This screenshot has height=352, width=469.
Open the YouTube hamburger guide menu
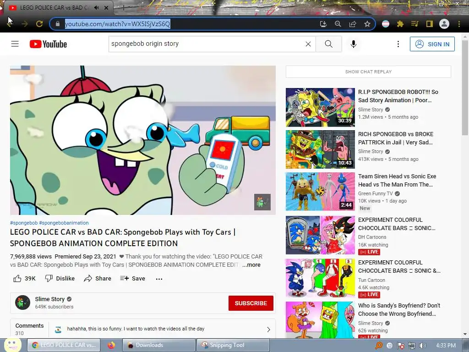15,44
